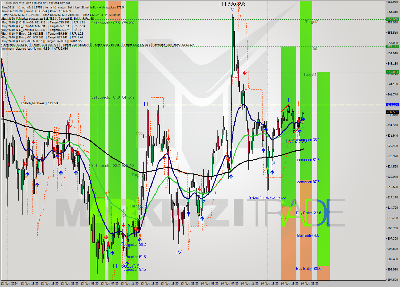Viewport: 400px width, 287px height.
Task: Click the Sell correction 87.5 | 659.297 label
Action: (x=113, y=23)
